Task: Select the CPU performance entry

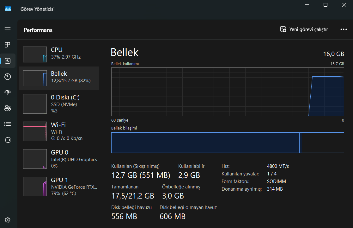Action: tap(59, 54)
